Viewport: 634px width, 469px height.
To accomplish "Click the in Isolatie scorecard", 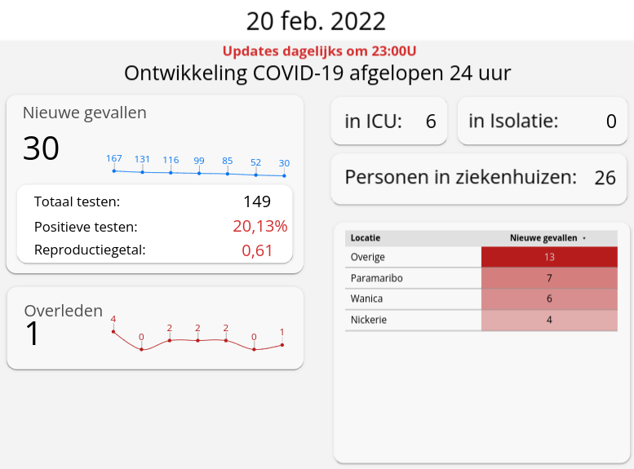I will tap(543, 122).
